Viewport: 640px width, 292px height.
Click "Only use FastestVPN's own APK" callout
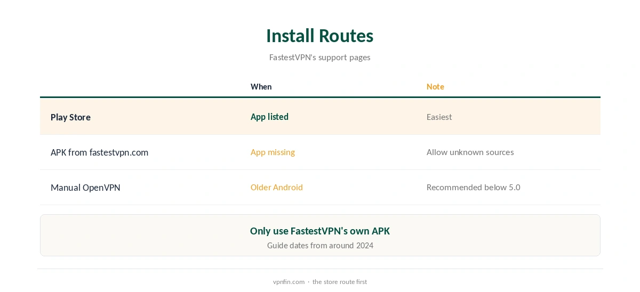pyautogui.click(x=320, y=231)
